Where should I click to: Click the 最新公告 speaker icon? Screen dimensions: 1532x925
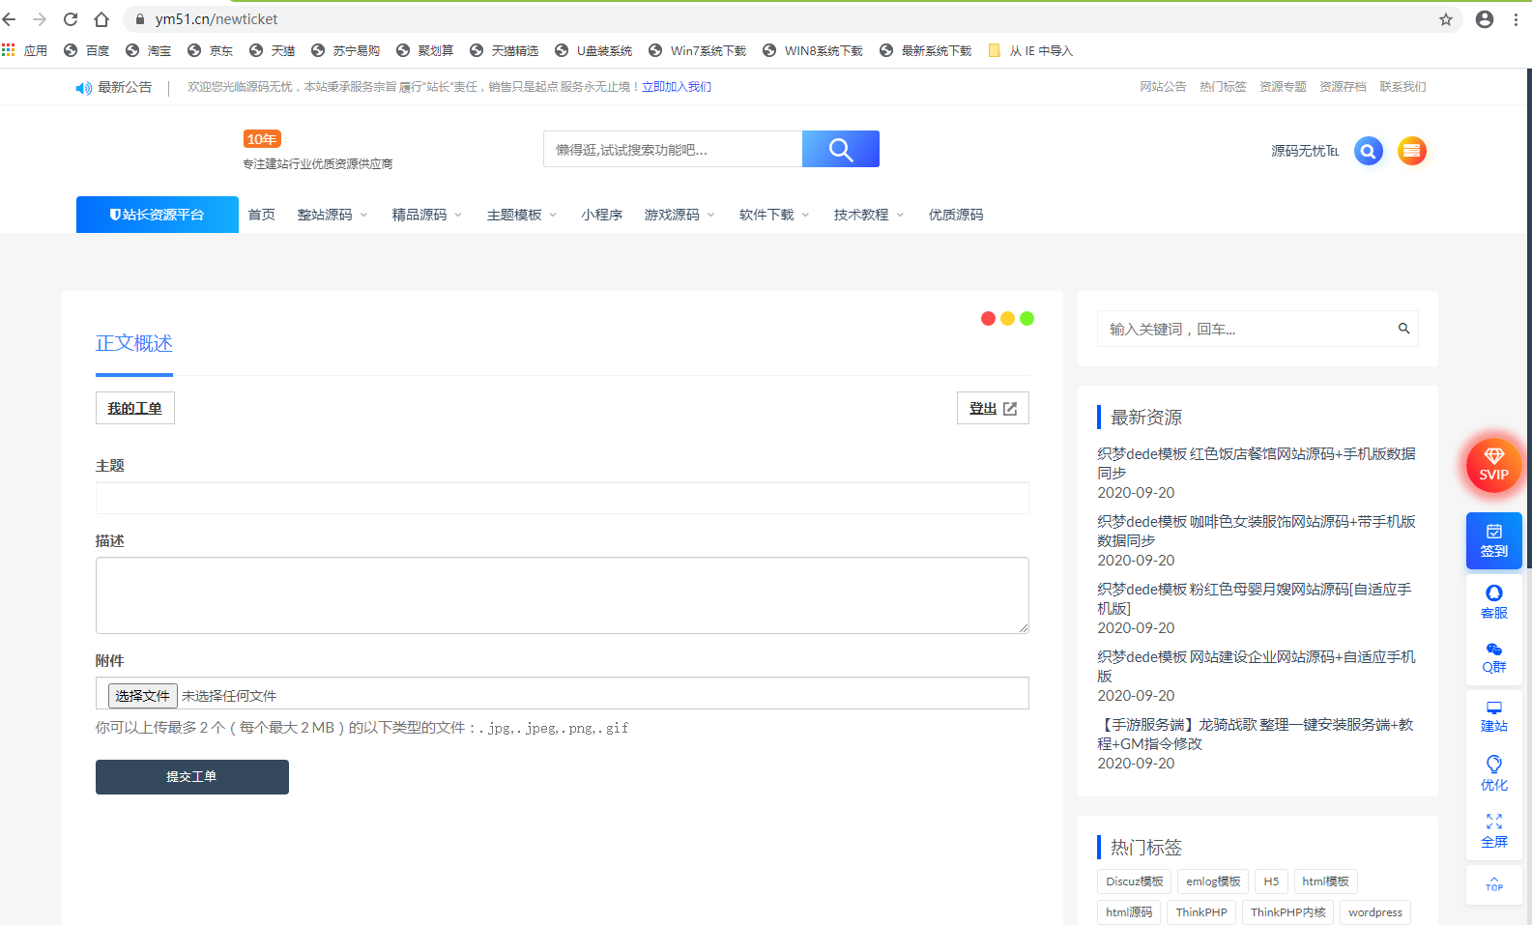[84, 88]
